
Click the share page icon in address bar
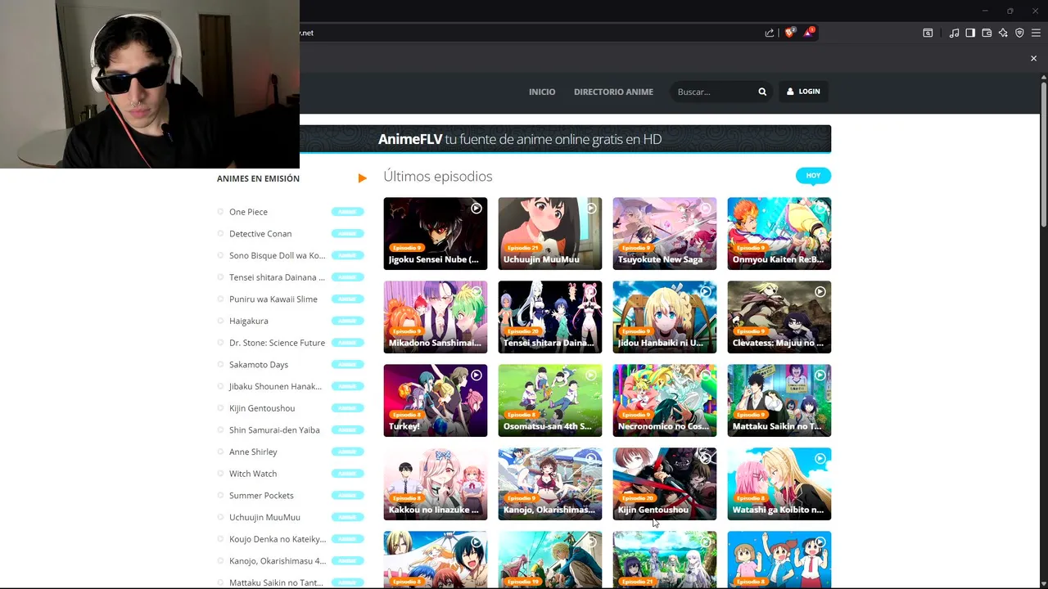[x=770, y=33]
